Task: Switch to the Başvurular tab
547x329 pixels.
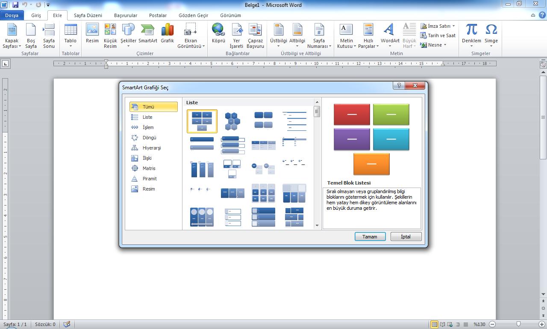Action: point(126,15)
